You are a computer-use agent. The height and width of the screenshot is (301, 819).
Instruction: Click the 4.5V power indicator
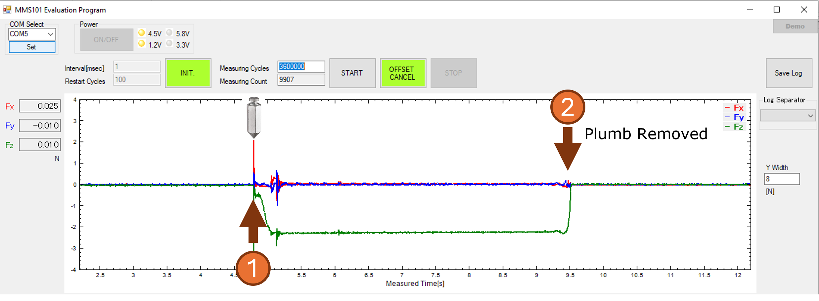click(142, 33)
